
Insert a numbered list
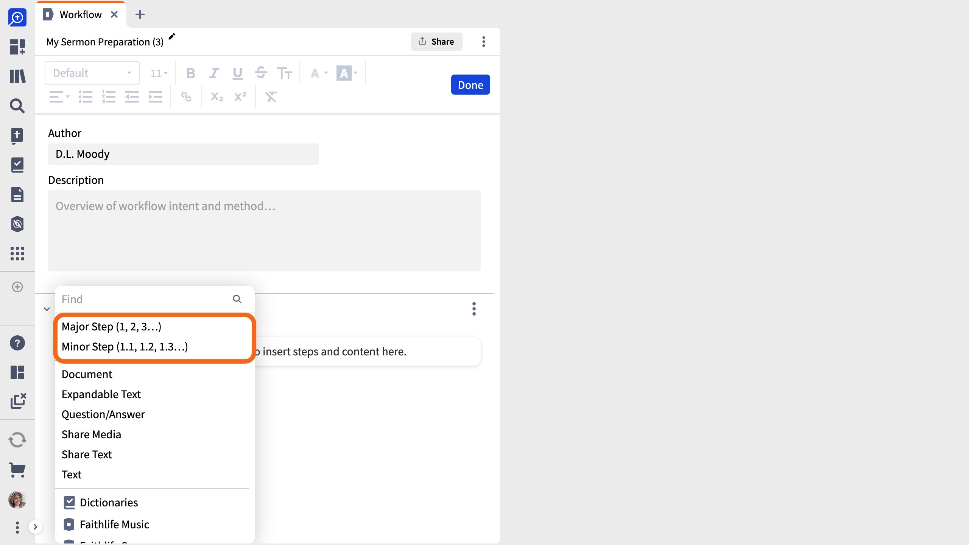pyautogui.click(x=109, y=97)
